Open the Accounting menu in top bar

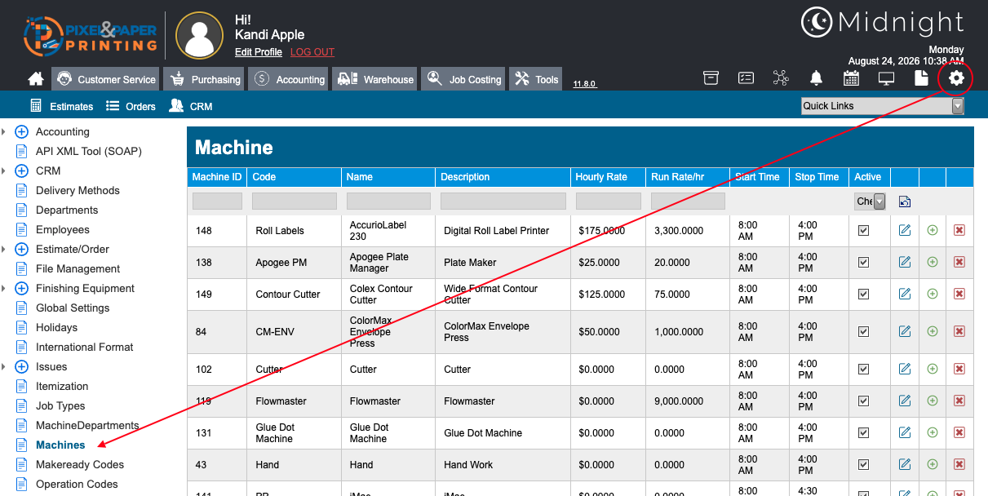288,79
